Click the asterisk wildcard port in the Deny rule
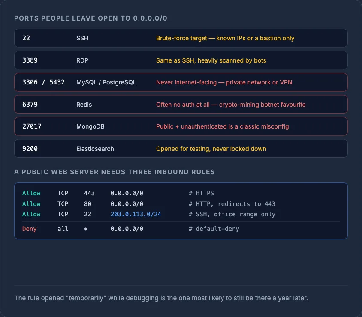 [x=86, y=229]
